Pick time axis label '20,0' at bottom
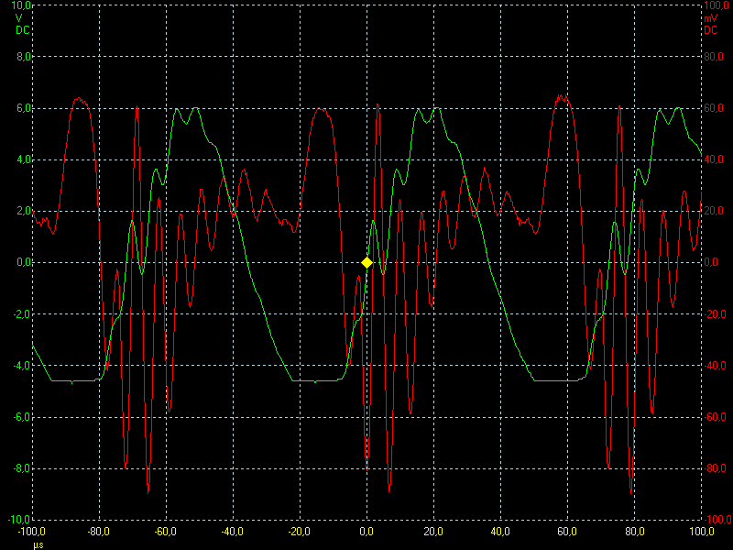The width and height of the screenshot is (733, 550). (x=433, y=532)
